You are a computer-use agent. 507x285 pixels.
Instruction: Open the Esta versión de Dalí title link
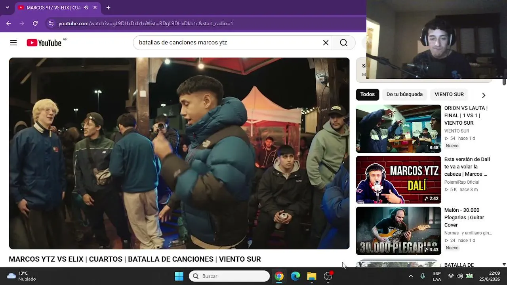(467, 167)
